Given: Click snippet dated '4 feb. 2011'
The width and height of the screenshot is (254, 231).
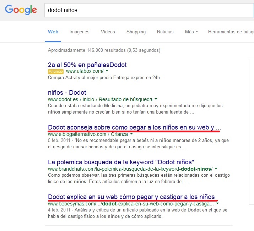Looking at the screenshot, I should pos(137,213).
